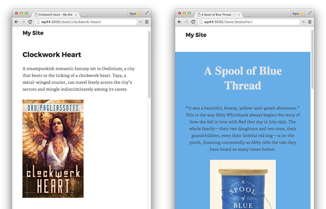Viewport: 326px width, 209px height.
Task: Click the red close button of the left window
Action: (16, 13)
